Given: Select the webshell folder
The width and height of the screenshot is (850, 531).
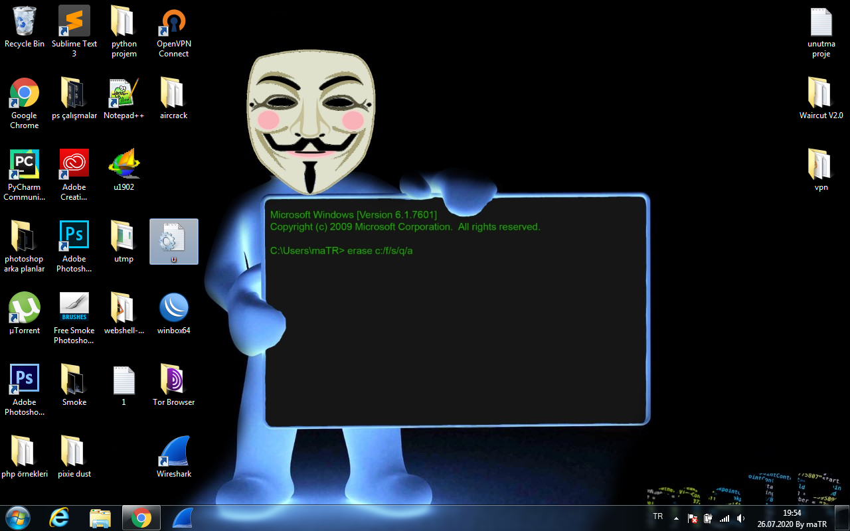Looking at the screenshot, I should coord(124,313).
